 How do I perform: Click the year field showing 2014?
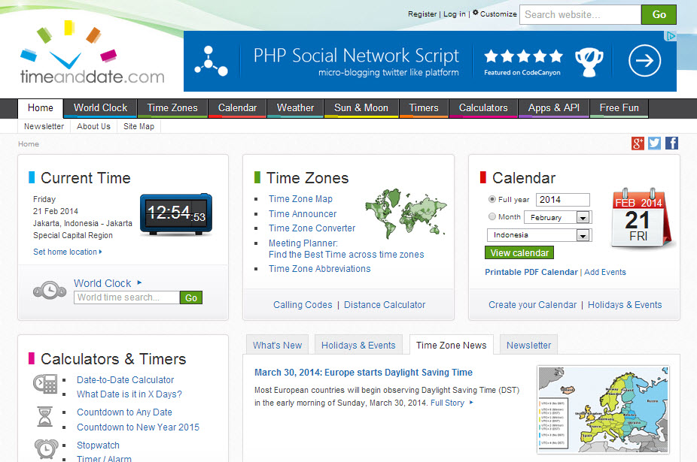pos(563,200)
